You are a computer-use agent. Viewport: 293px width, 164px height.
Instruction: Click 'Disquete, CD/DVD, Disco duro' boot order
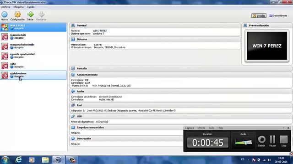[109, 47]
